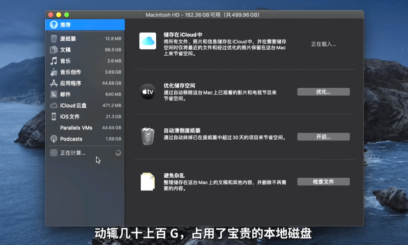The height and width of the screenshot is (245, 408).
Task: Click the 避免杂乱 heading
Action: coord(174,176)
